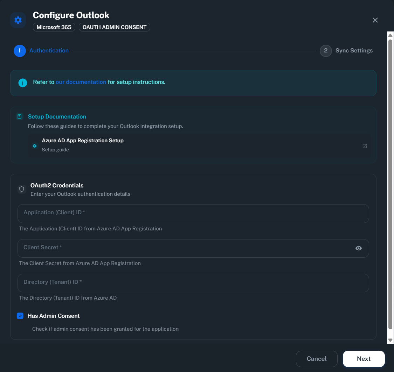The image size is (394, 372).
Task: Open the setup guide via the external link icon
Action: (x=365, y=146)
